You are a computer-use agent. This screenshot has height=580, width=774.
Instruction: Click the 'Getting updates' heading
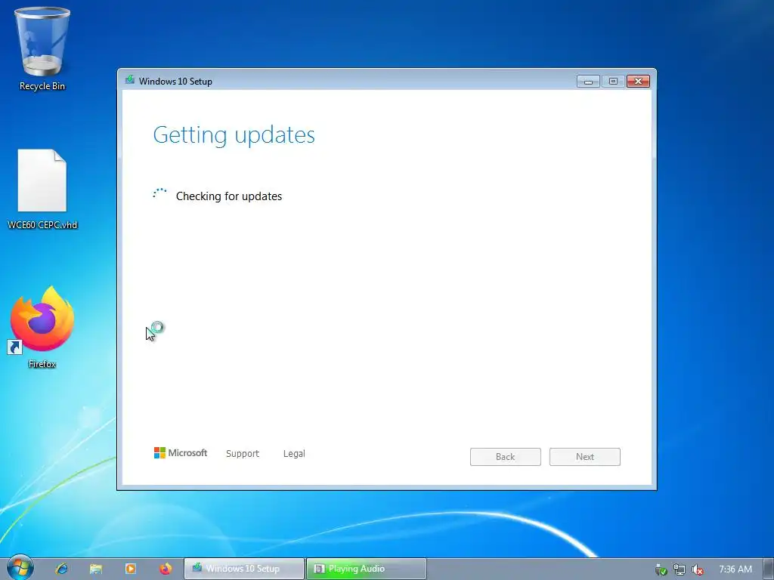pyautogui.click(x=234, y=135)
